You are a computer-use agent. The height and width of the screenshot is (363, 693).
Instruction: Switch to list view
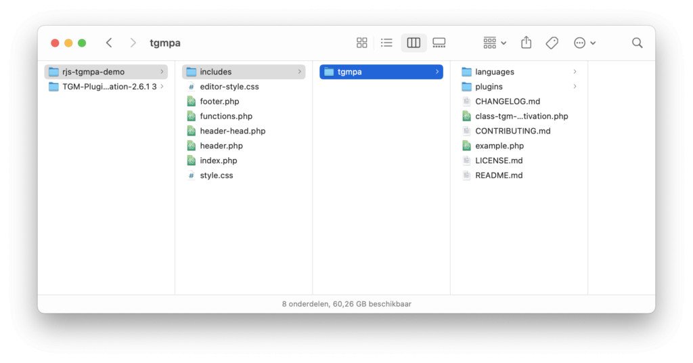386,43
